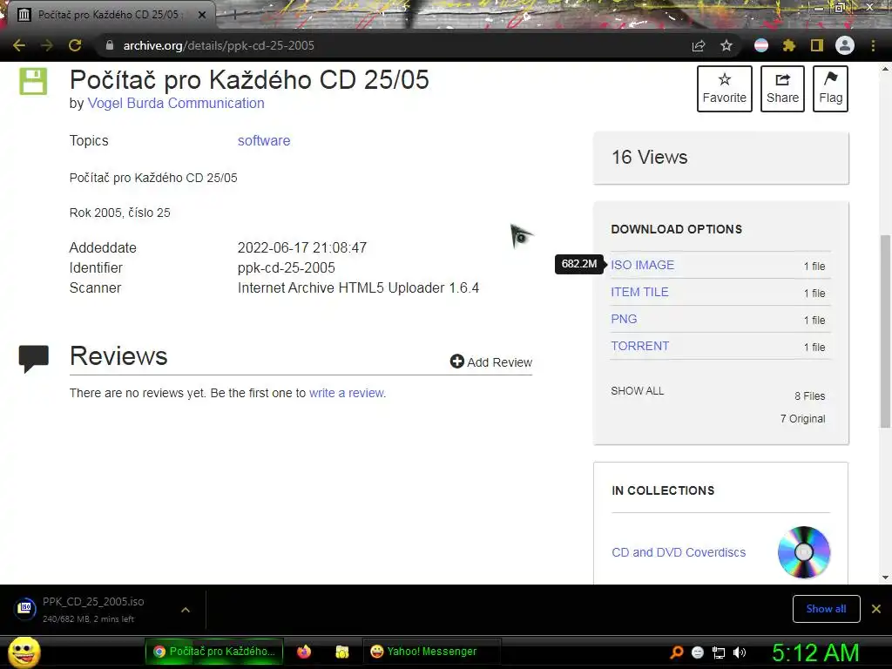Click the scrollbar up arrow
Screen dimensions: 892x669
click(x=885, y=70)
